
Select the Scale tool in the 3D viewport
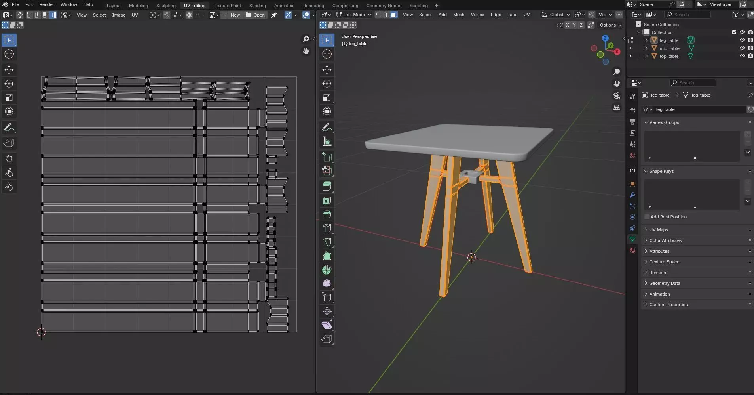coord(327,97)
